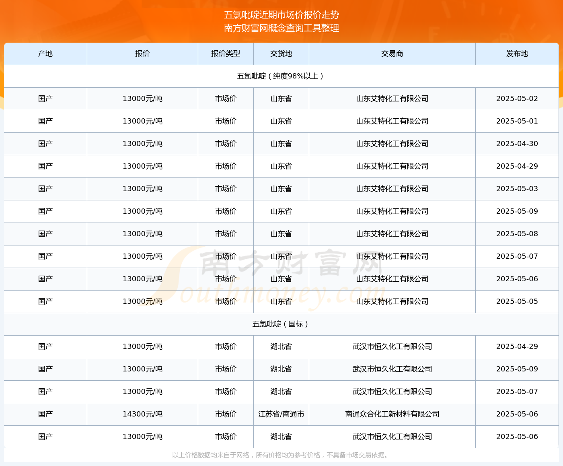Screen dimensions: 563x466
Task: Click the 报价类型 column header
Action: tap(226, 54)
